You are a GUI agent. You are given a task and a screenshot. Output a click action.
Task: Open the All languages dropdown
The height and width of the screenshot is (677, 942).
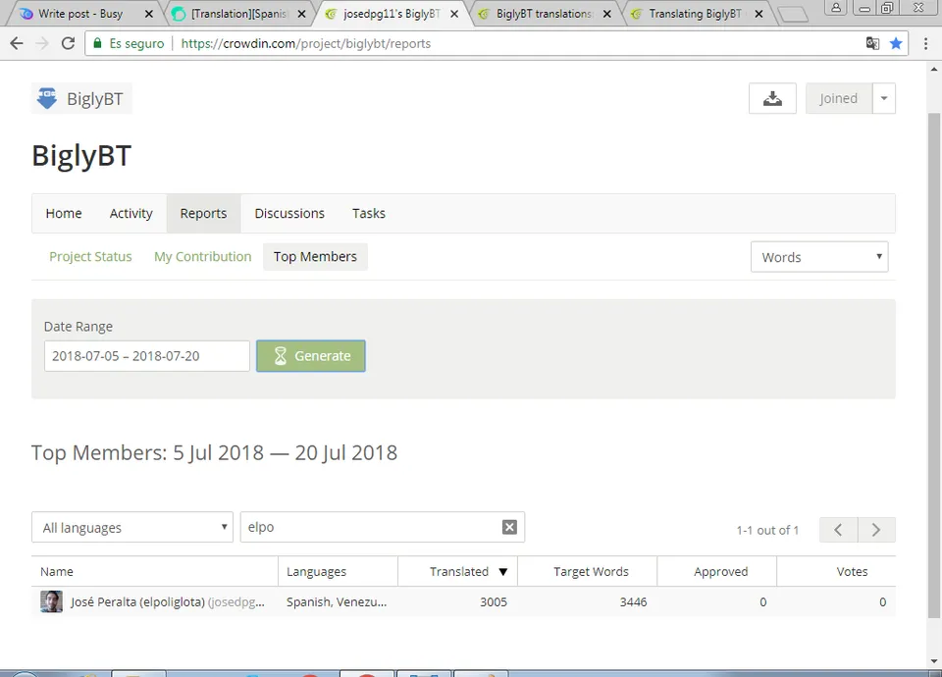pyautogui.click(x=132, y=528)
